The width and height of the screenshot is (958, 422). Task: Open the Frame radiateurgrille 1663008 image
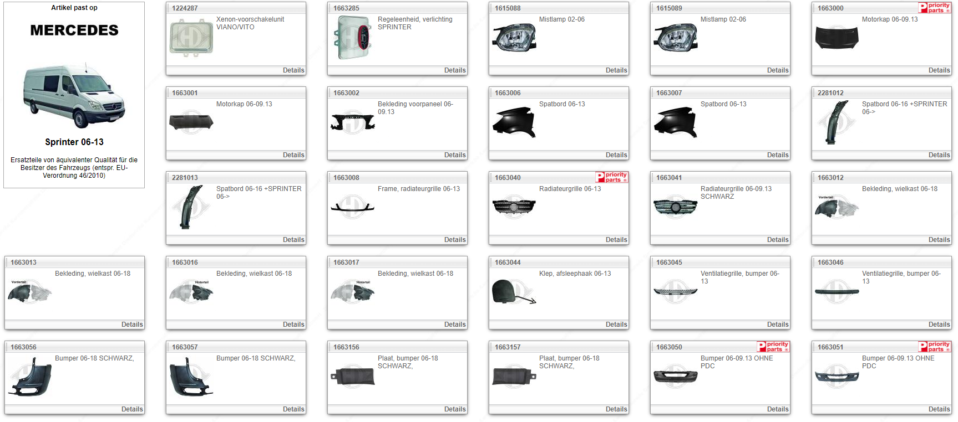pyautogui.click(x=353, y=207)
